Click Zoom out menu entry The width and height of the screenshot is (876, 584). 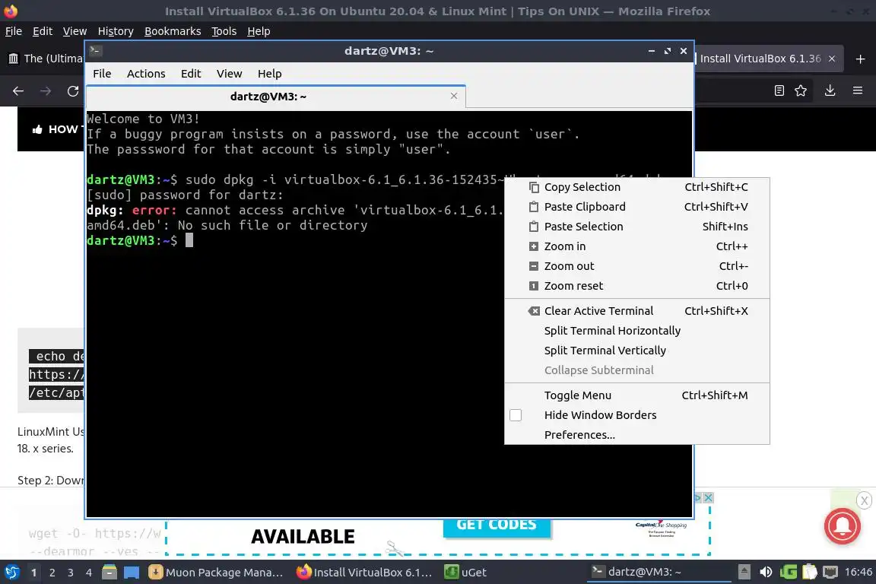click(637, 266)
